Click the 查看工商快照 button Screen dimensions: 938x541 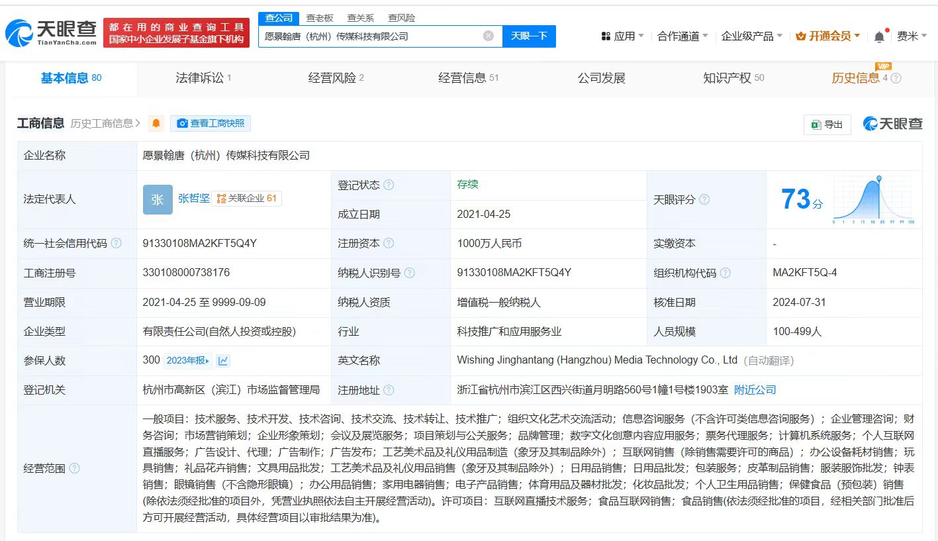click(211, 123)
